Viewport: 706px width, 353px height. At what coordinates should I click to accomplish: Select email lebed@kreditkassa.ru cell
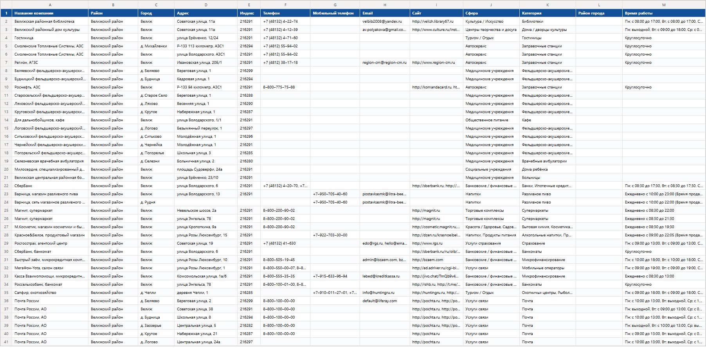coord(385,276)
